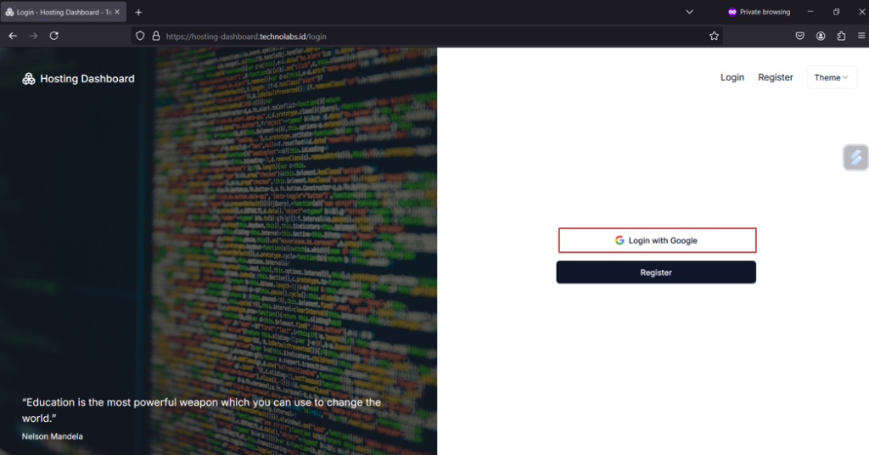Click the Login with Google button
Screen dimensions: 869x455
tap(656, 240)
